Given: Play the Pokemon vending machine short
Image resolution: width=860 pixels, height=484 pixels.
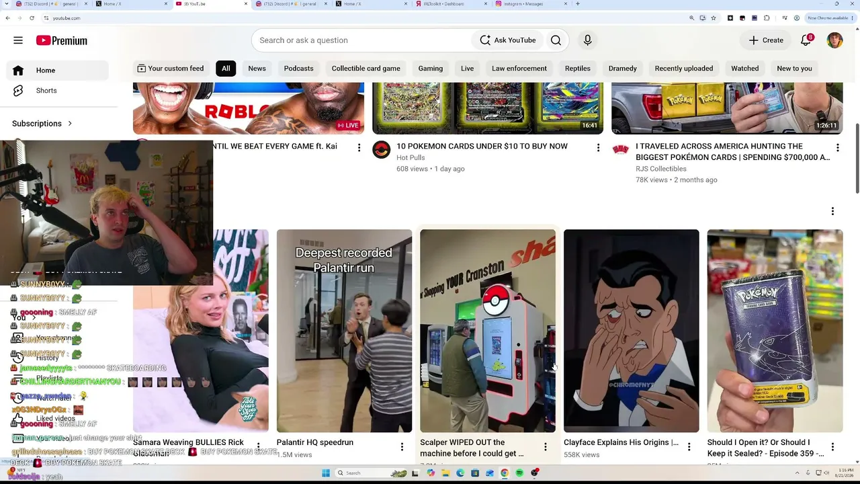Looking at the screenshot, I should [488, 331].
